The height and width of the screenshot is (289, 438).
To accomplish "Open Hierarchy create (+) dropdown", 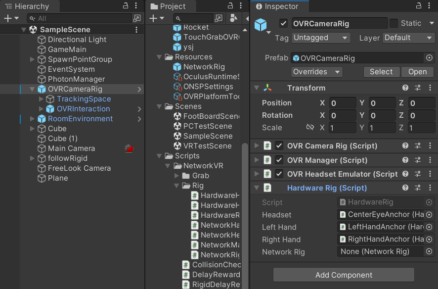I will pos(11,18).
